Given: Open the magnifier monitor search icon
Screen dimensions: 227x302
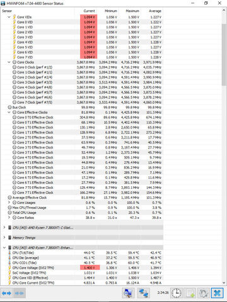Looking at the screenshot, I should 128,293.
